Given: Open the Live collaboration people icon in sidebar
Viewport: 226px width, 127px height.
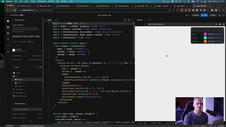Looking at the screenshot, I should point(8,52).
